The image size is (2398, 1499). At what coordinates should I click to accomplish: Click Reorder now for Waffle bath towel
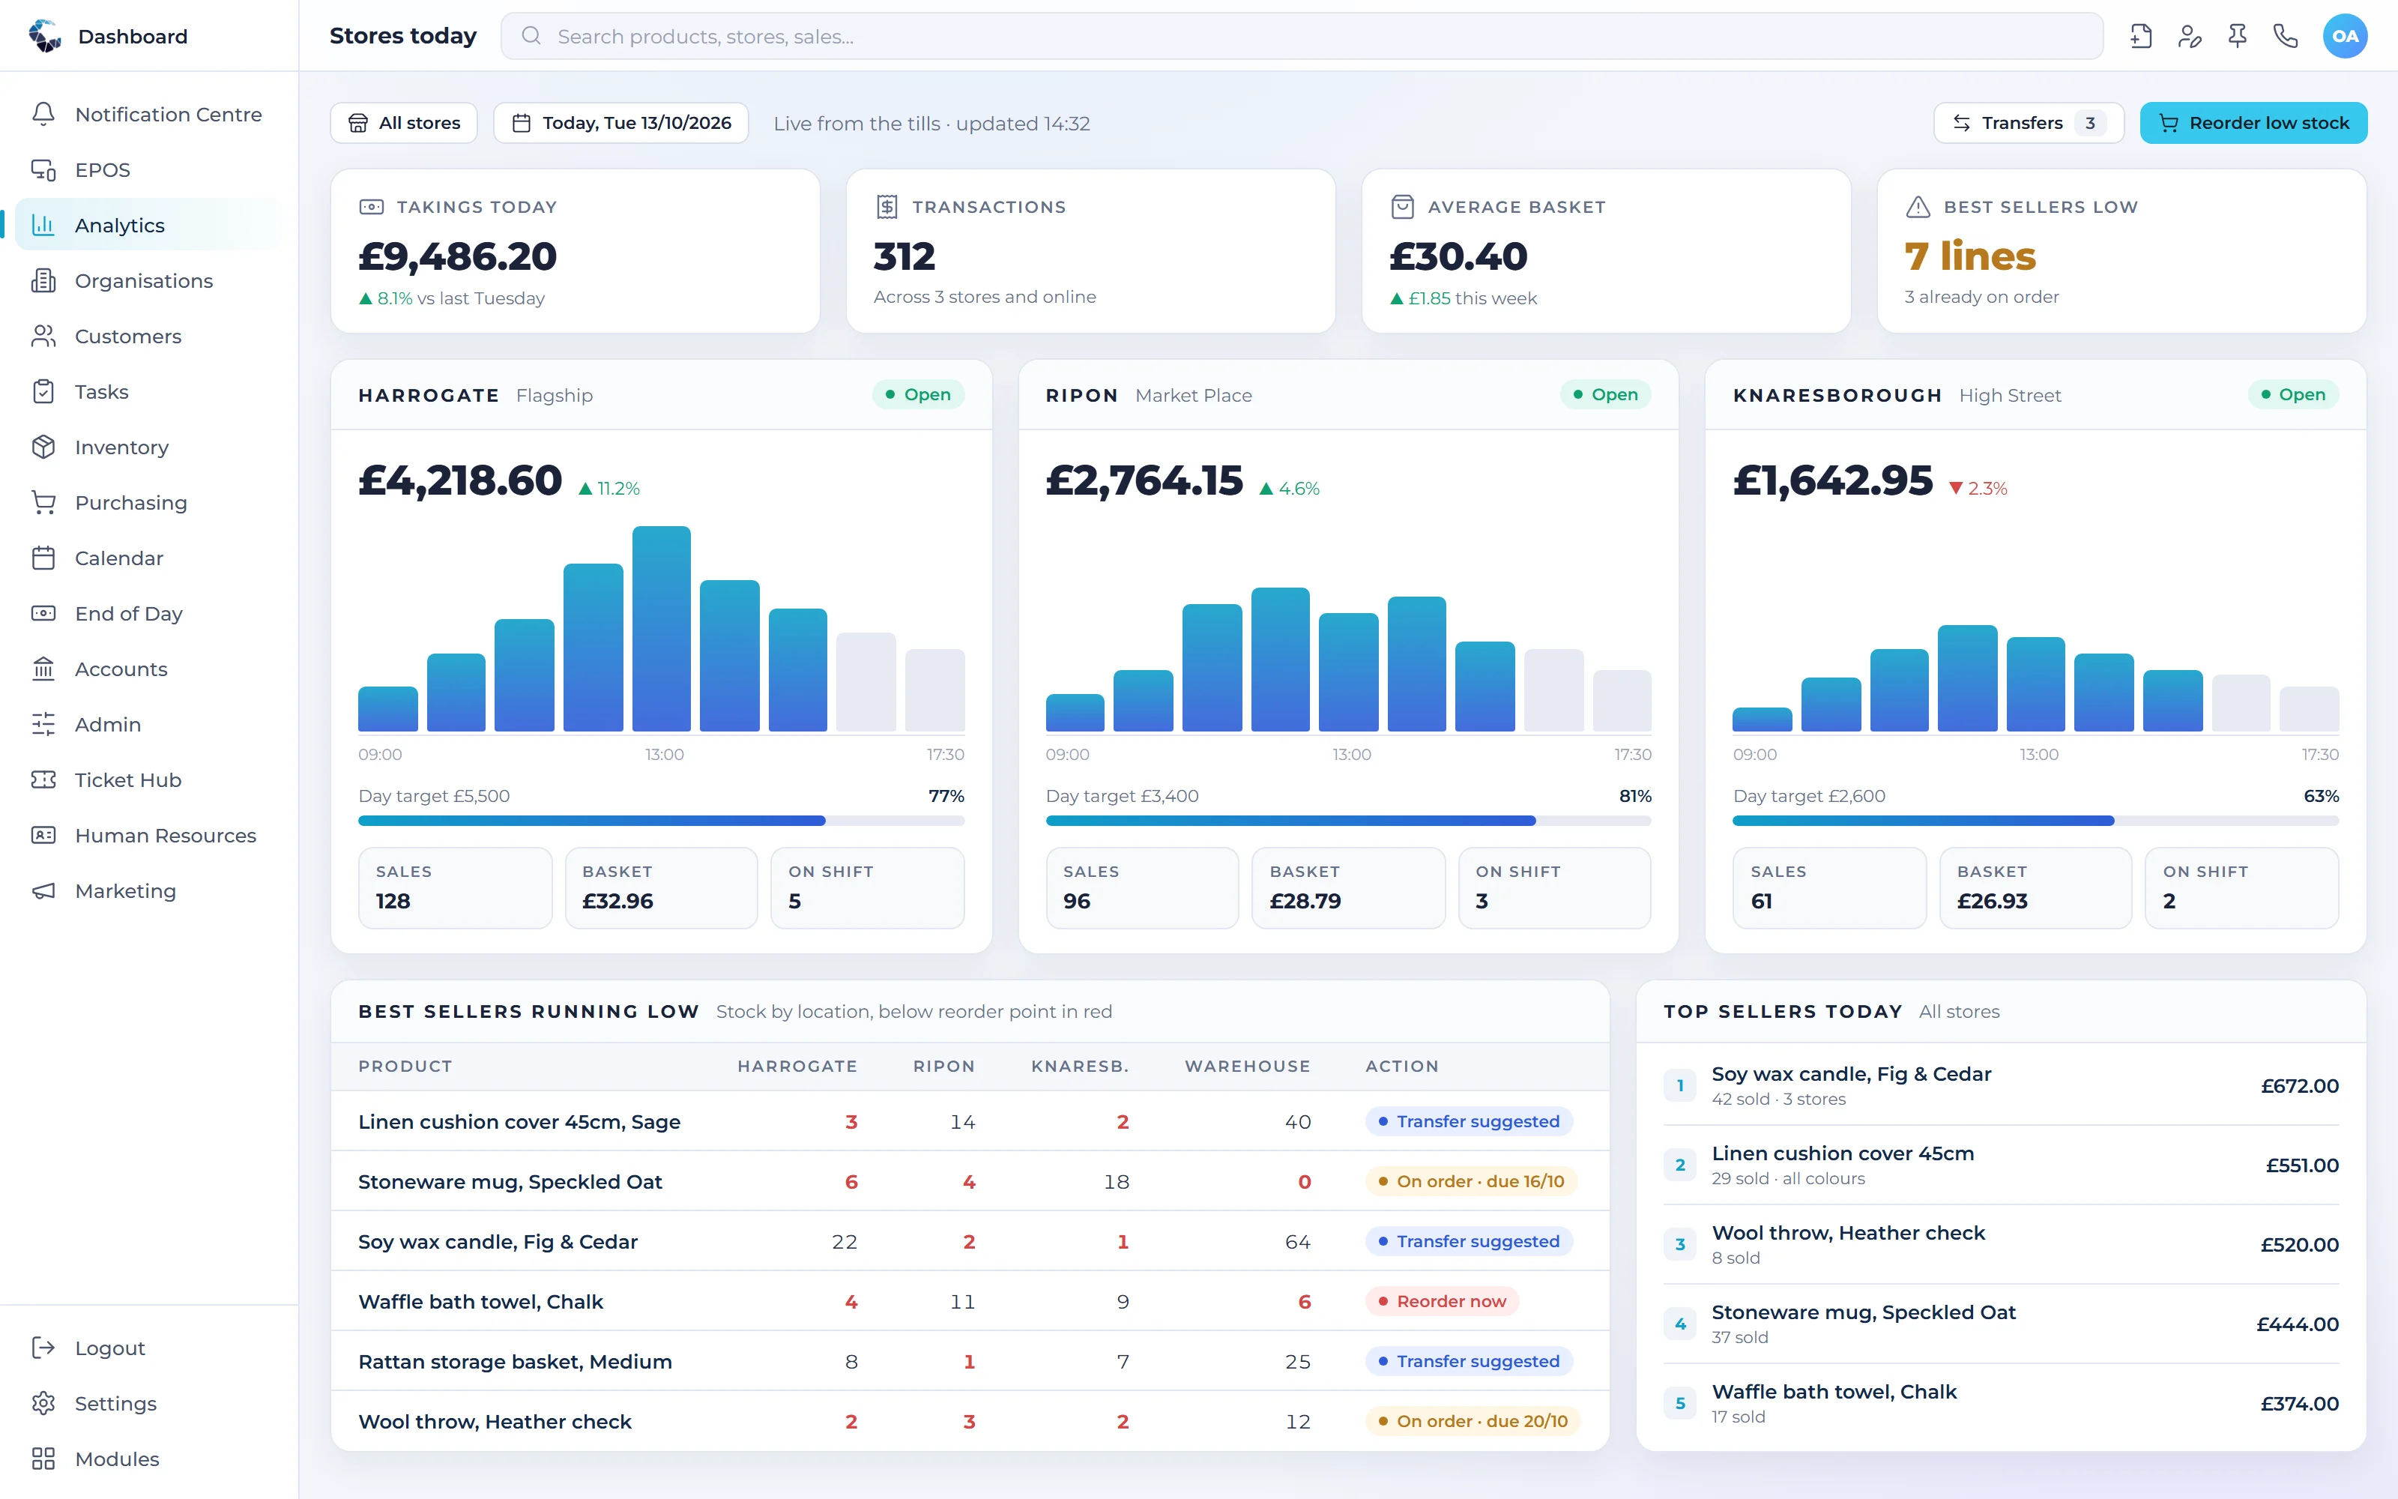1442,1300
